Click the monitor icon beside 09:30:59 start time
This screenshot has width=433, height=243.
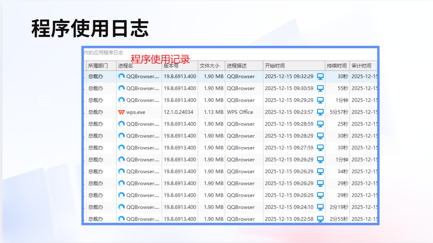[320, 88]
